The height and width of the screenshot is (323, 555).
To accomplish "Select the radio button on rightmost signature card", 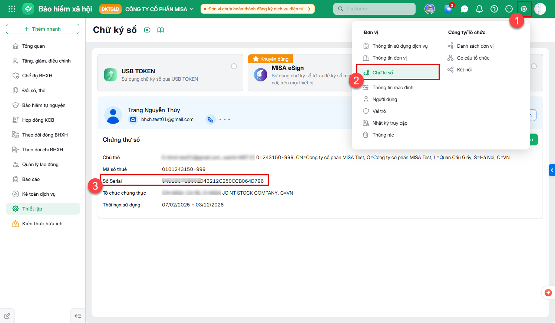I will [x=534, y=66].
